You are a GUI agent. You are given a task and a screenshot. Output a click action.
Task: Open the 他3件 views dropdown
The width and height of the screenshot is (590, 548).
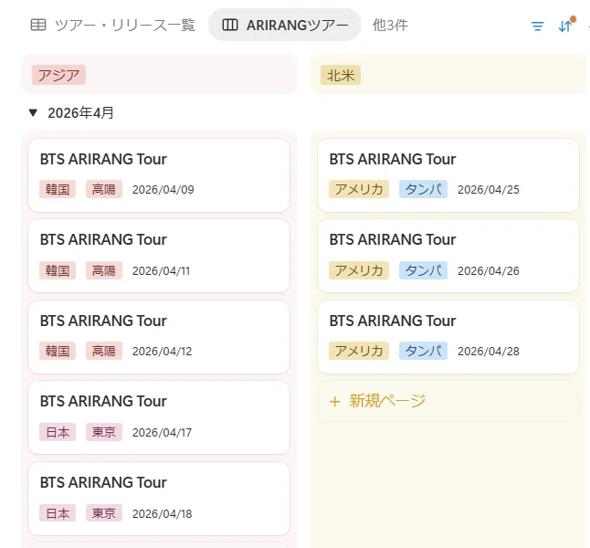click(390, 26)
